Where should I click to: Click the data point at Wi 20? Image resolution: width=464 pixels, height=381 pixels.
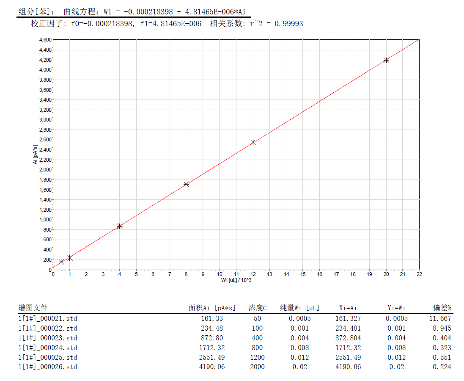pyautogui.click(x=386, y=61)
